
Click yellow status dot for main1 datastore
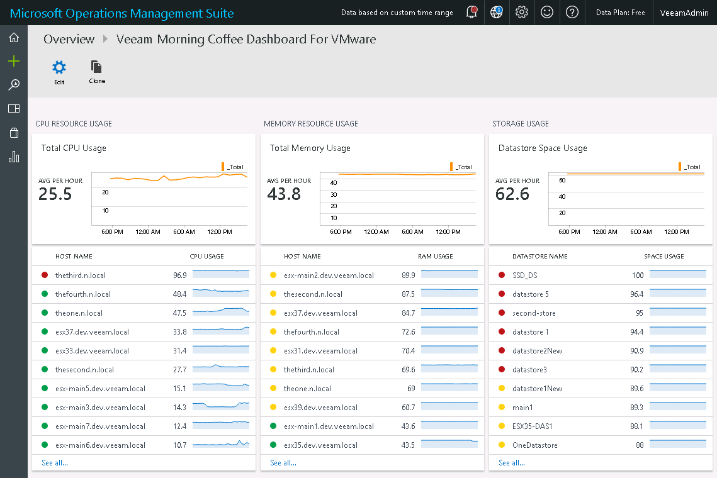(x=502, y=407)
